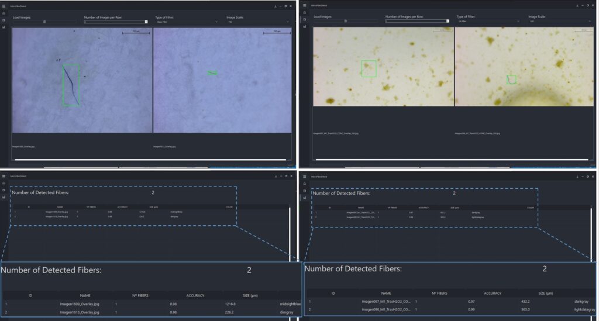This screenshot has height=321, width=599.
Task: Click home icon in bottom-right window sidebar
Action: (x=305, y=183)
